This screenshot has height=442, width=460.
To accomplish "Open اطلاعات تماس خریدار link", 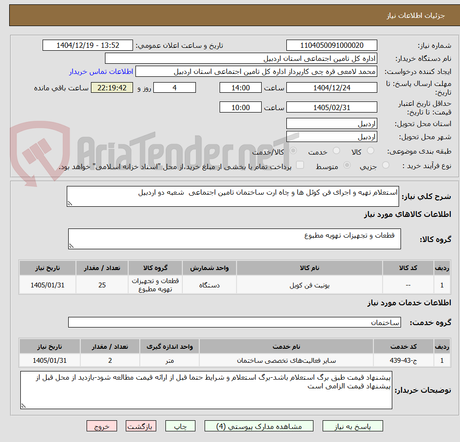I will pos(101,72).
